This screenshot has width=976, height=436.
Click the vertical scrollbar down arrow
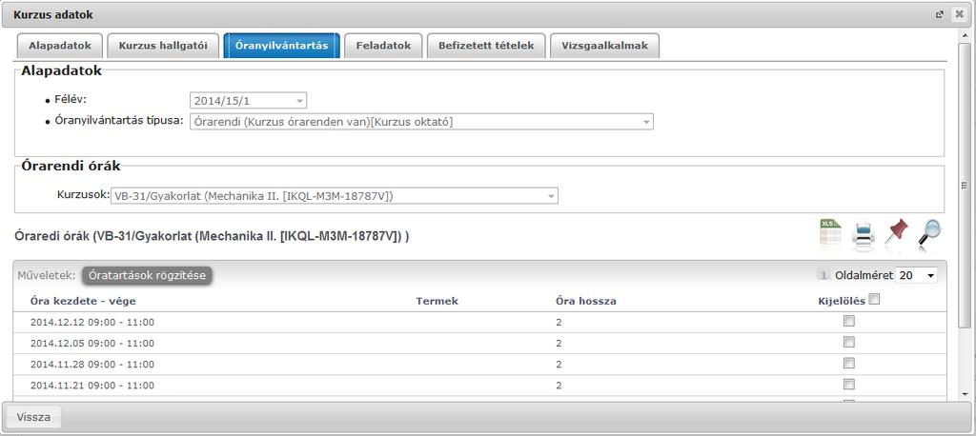pos(965,394)
